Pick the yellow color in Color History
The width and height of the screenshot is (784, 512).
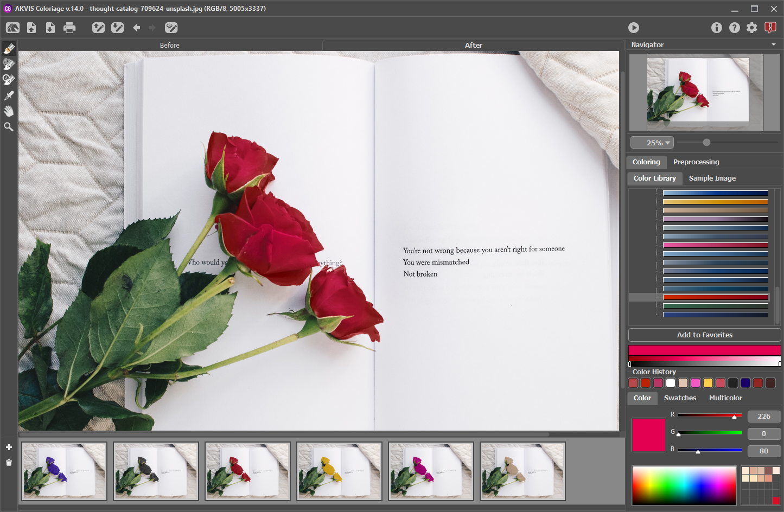pyautogui.click(x=708, y=383)
